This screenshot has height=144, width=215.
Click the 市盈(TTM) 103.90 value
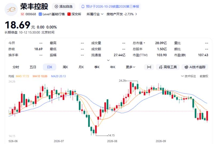point(162,55)
